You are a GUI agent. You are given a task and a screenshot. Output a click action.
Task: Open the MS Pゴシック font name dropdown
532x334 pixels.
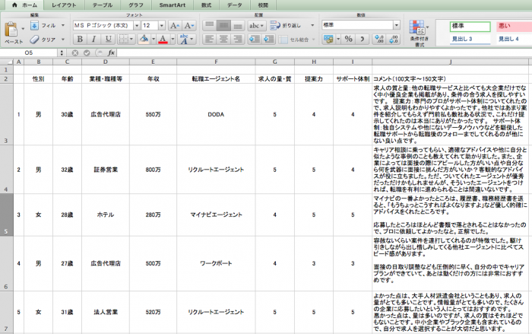click(x=137, y=25)
